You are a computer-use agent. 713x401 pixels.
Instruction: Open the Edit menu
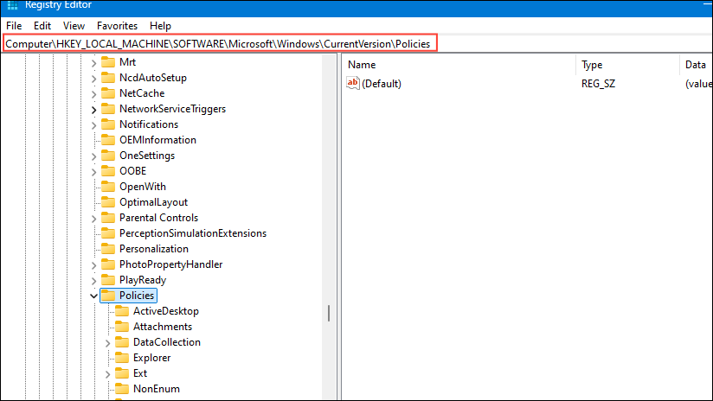click(x=42, y=26)
